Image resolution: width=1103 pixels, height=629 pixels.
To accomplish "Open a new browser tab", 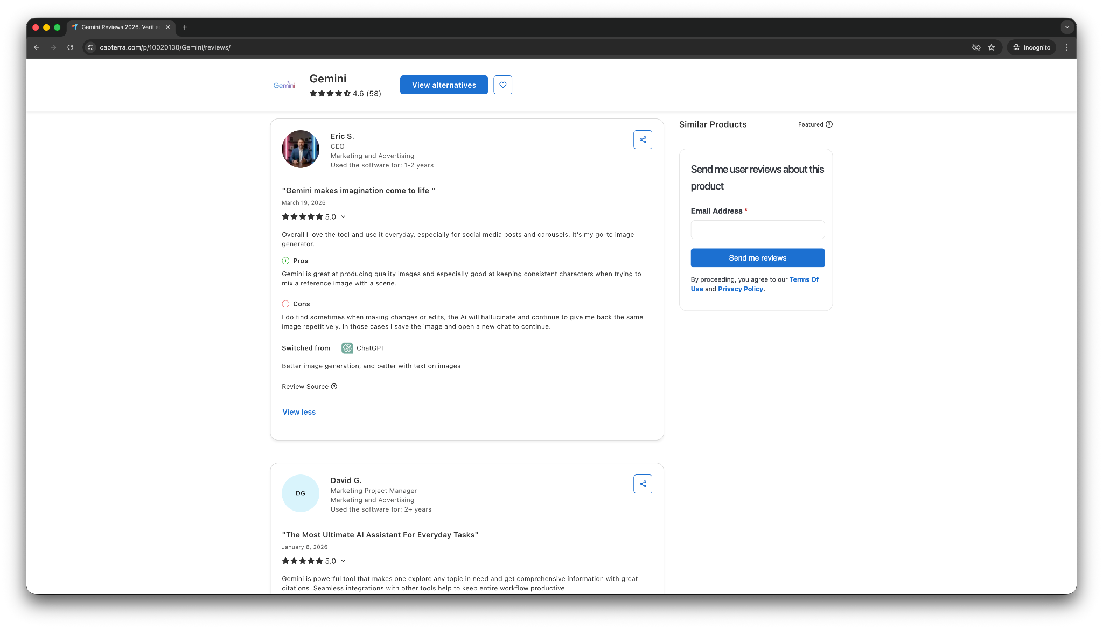I will point(185,27).
